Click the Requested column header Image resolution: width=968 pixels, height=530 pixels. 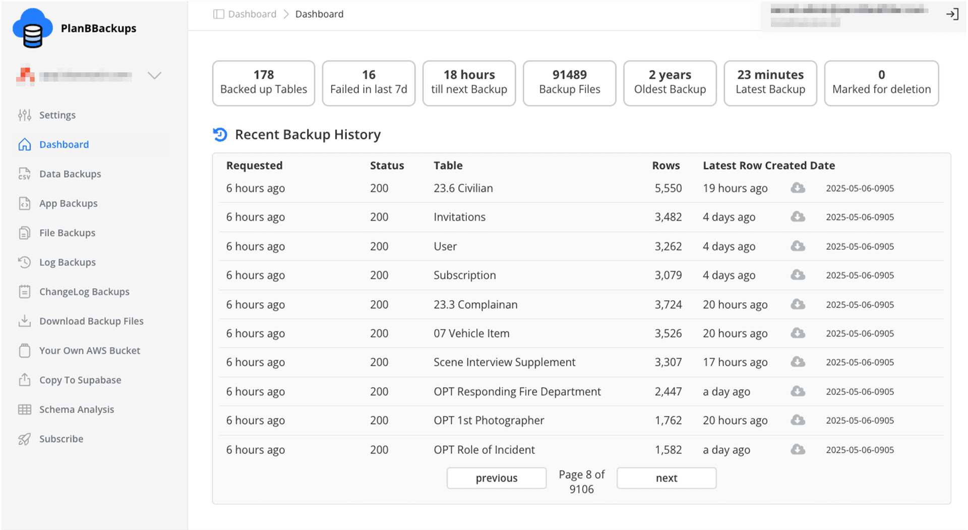coord(254,165)
